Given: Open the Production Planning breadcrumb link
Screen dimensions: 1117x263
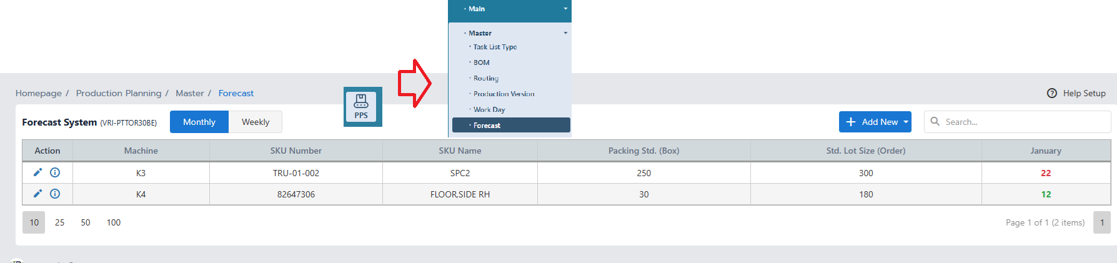Looking at the screenshot, I should (x=119, y=93).
